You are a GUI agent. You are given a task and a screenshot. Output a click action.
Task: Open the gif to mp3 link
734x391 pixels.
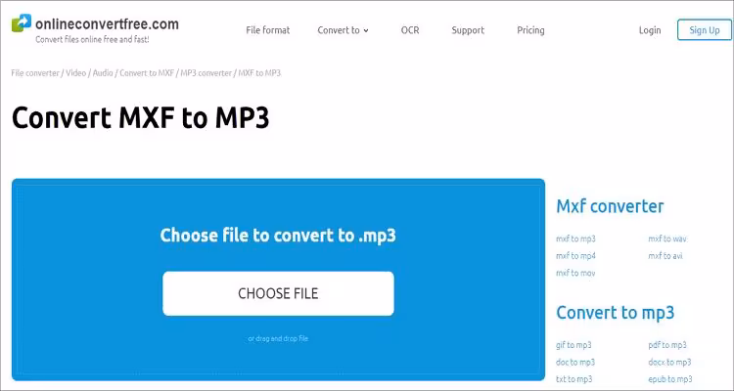click(x=573, y=345)
